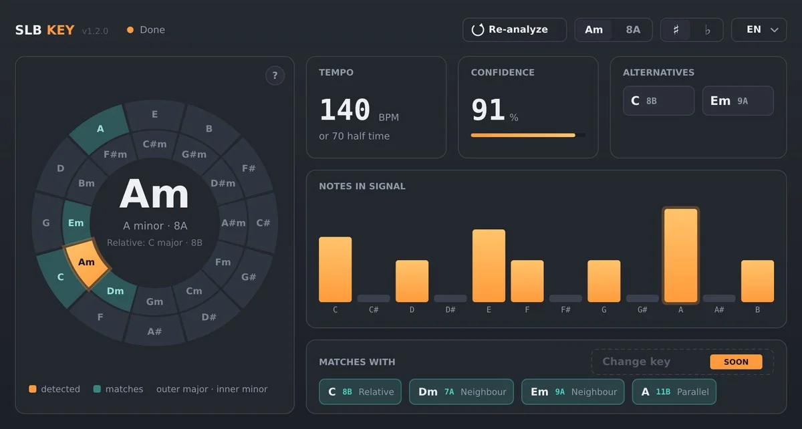
Task: Click the v1.2.0 version label
Action: (x=95, y=31)
